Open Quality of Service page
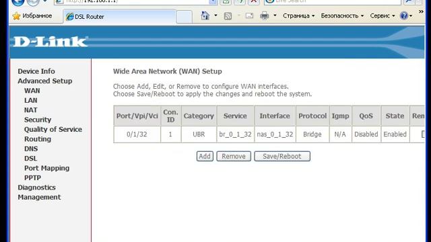This screenshot has width=431, height=242. 53,130
